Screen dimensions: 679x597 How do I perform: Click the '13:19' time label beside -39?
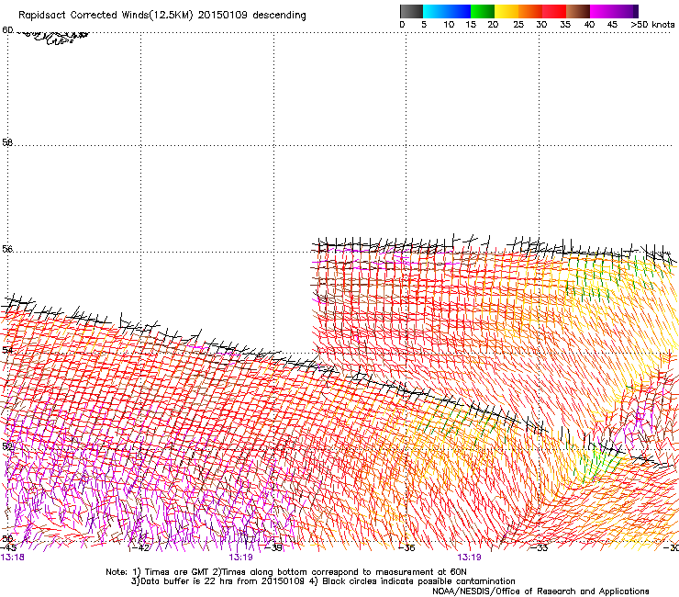(241, 558)
